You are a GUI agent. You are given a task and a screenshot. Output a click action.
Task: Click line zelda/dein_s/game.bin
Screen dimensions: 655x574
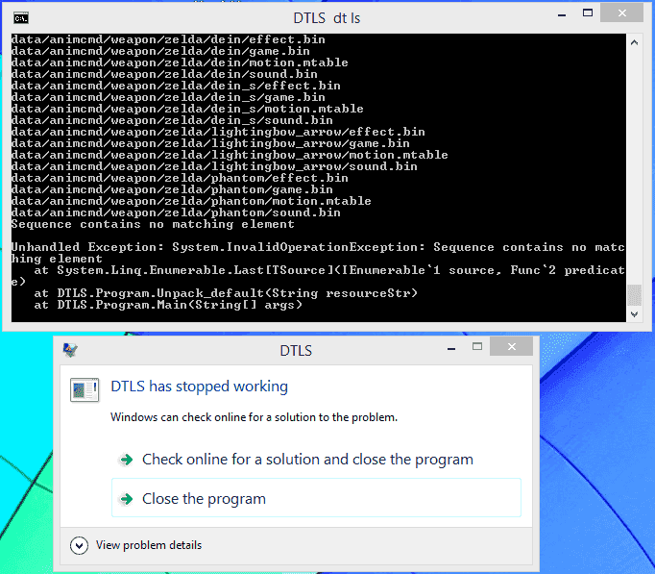point(168,97)
